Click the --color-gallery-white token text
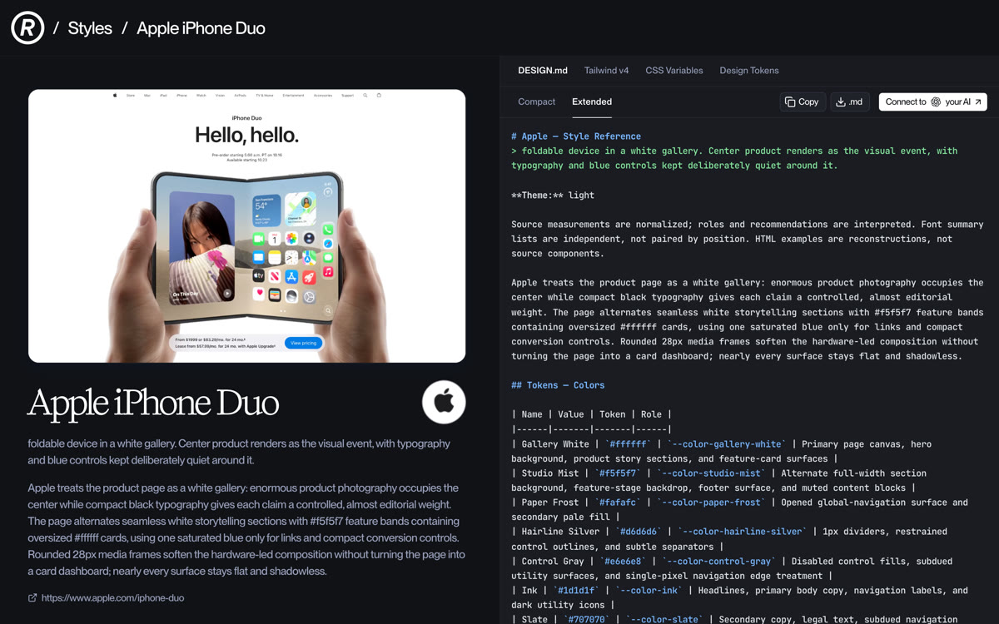 (725, 444)
